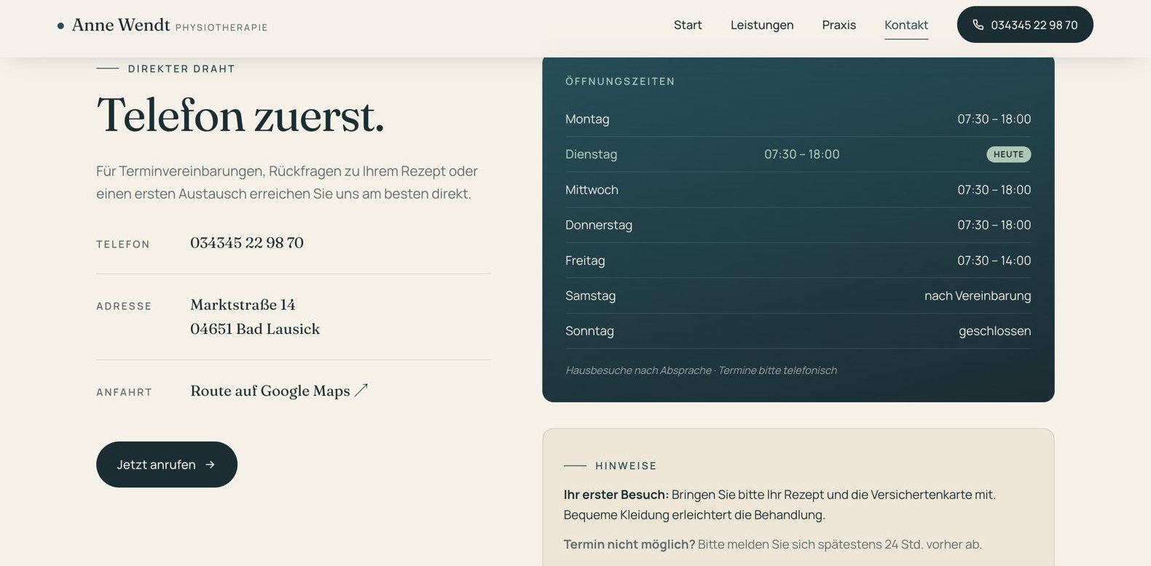This screenshot has height=566, width=1151.
Task: Click the phone number under Telefon zuerst
Action: coord(247,243)
